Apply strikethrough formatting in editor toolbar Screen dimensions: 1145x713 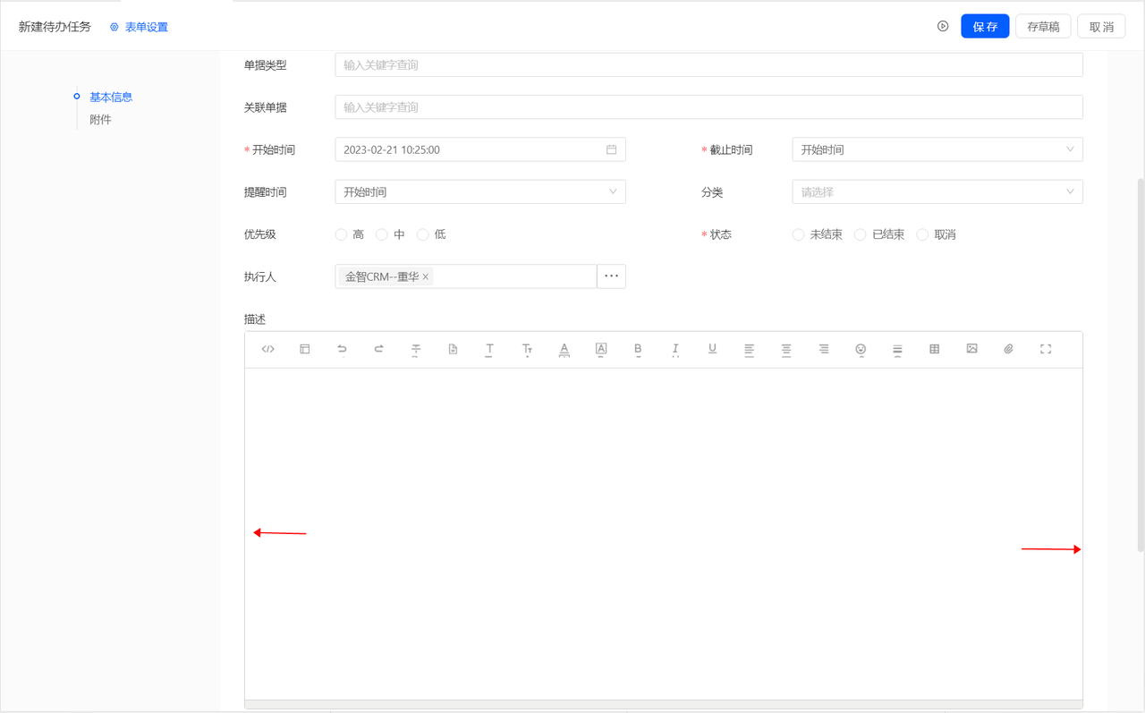coord(416,349)
